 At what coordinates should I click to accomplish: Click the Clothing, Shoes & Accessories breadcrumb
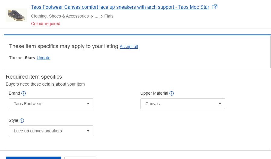click(60, 16)
